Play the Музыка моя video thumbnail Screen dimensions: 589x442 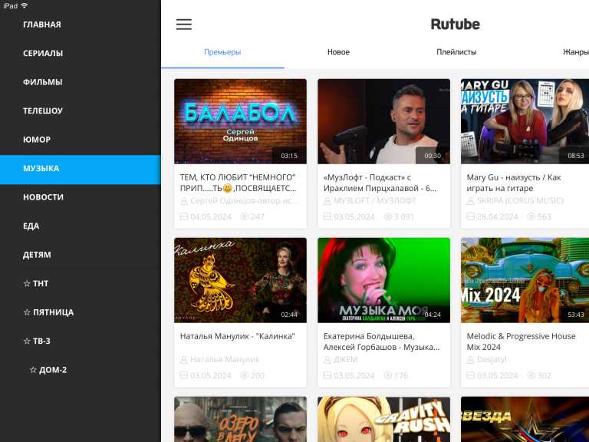[x=384, y=280]
